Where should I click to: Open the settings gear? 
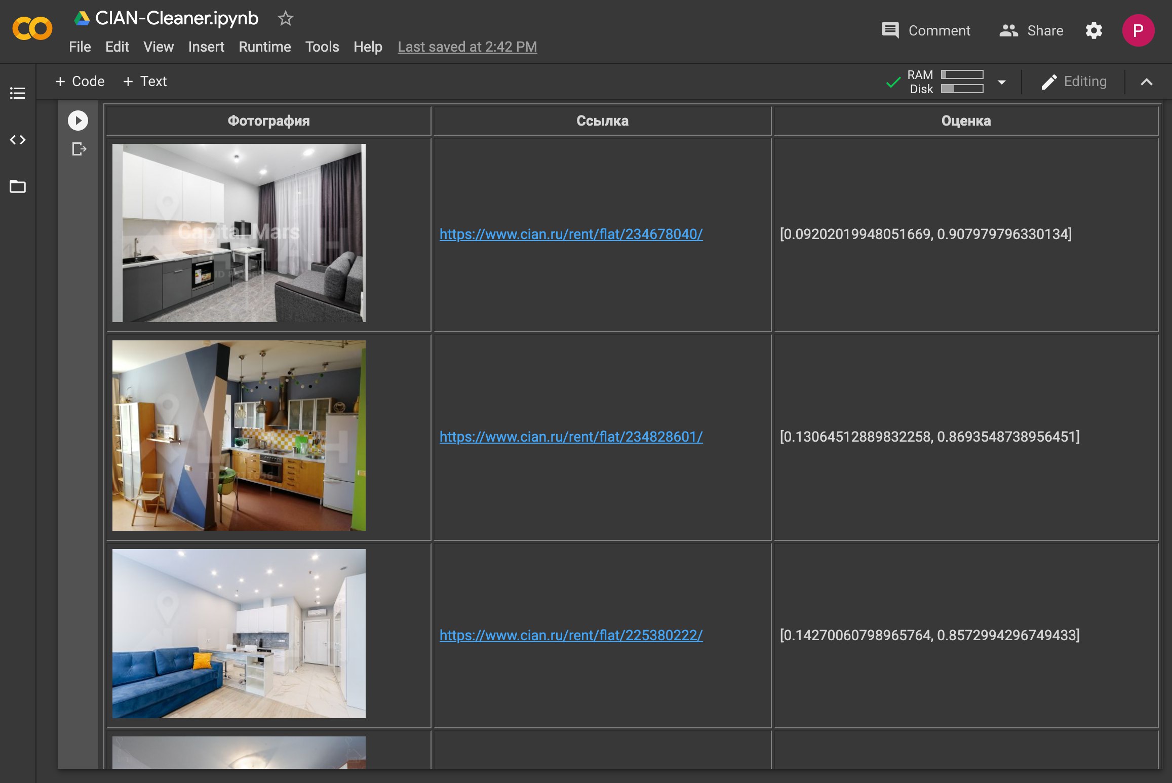click(x=1094, y=30)
